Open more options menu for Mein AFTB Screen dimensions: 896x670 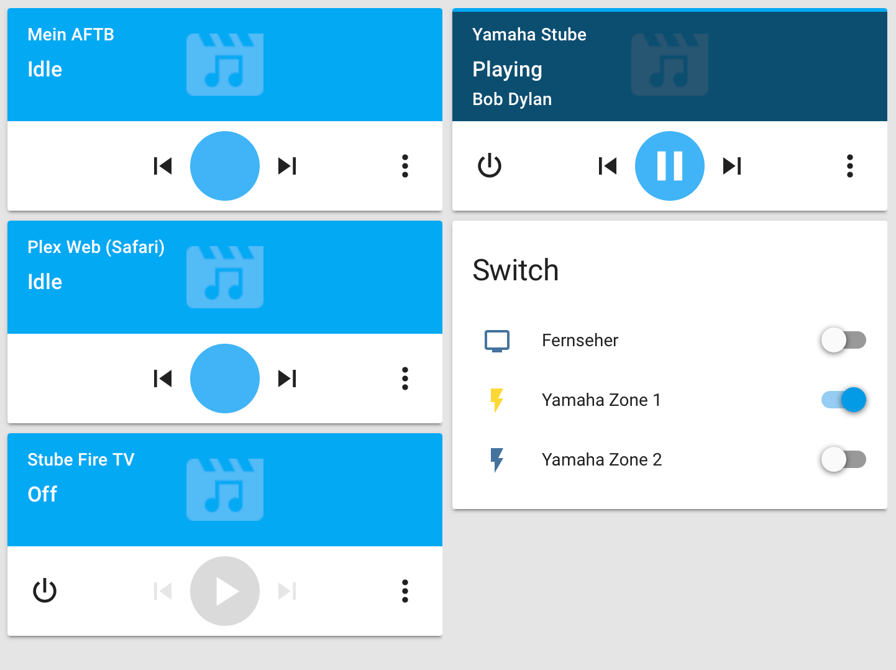tap(405, 166)
